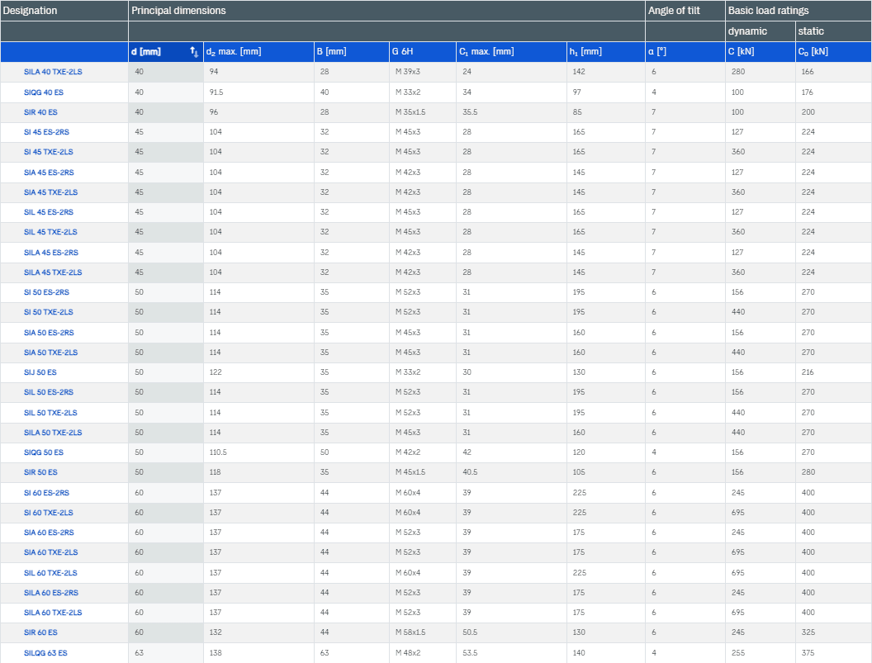Click the SIJ 50 ES designation link
This screenshot has width=872, height=663.
point(40,372)
